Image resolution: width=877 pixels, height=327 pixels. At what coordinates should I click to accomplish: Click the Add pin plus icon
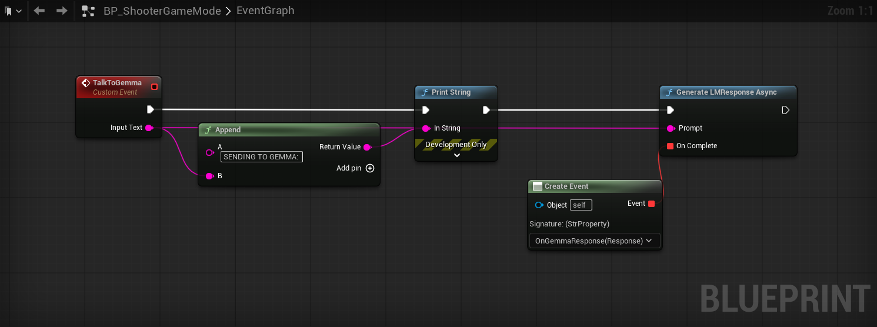coord(370,168)
